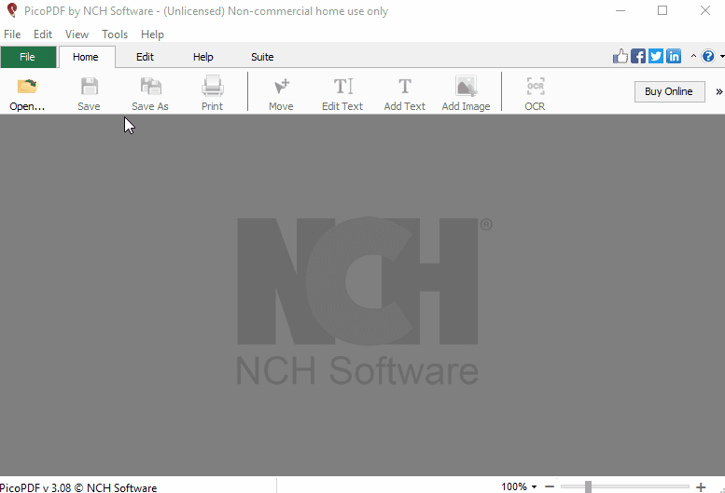Click the Buy Online button

pyautogui.click(x=670, y=91)
